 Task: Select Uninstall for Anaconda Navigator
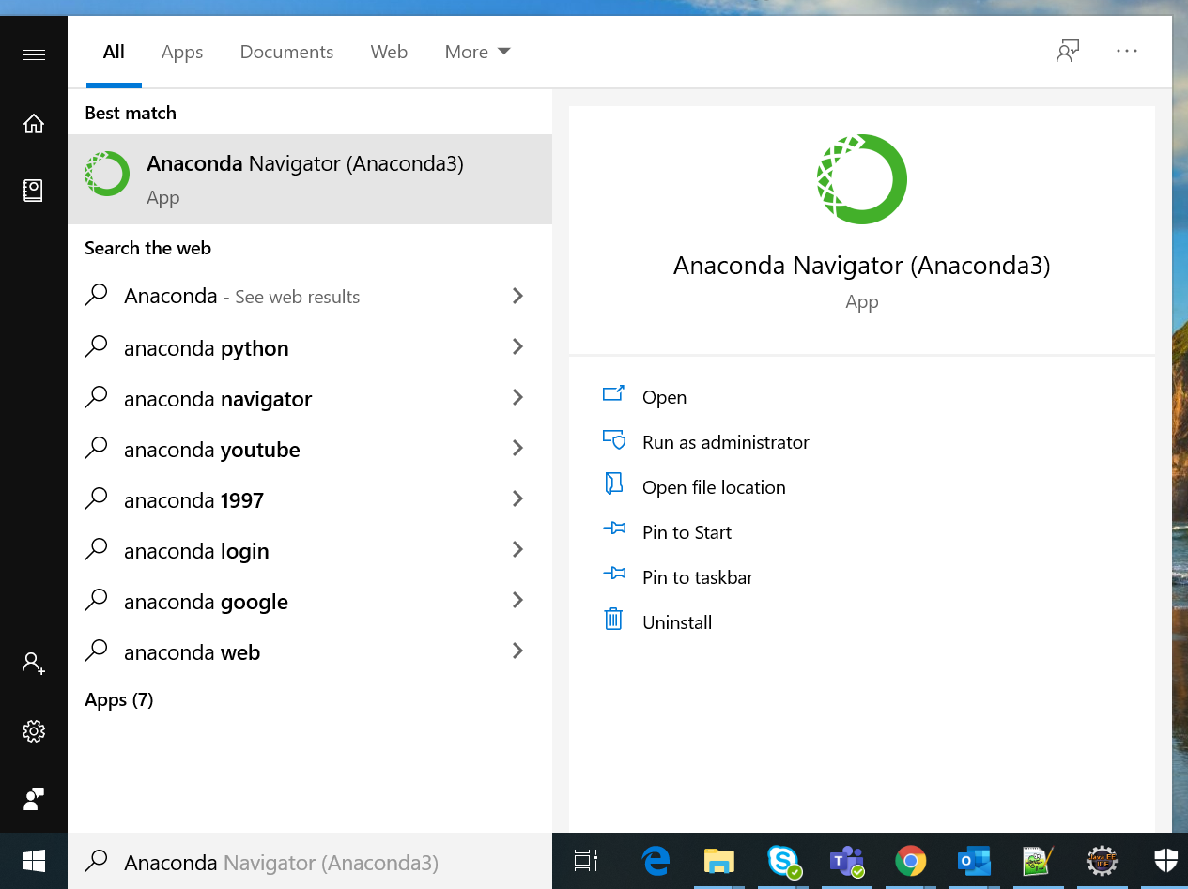point(677,622)
